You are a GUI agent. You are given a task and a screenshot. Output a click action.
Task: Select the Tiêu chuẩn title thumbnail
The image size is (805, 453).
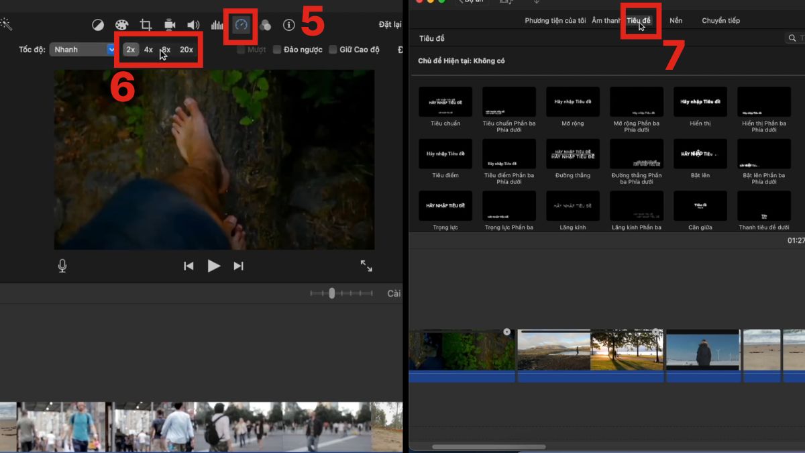click(x=445, y=102)
